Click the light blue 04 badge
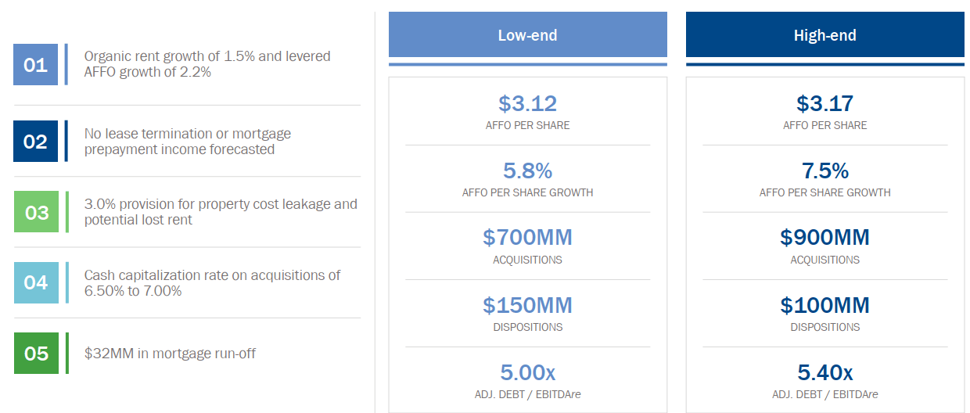The height and width of the screenshot is (413, 970). (x=36, y=282)
